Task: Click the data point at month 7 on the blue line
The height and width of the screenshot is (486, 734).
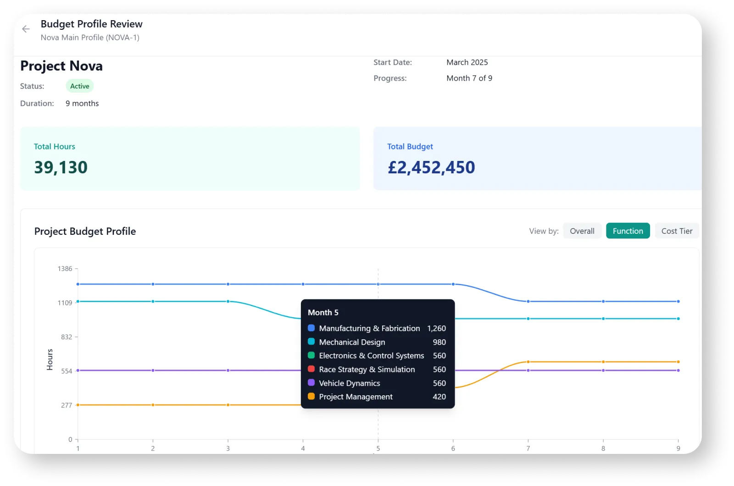Action: point(528,301)
